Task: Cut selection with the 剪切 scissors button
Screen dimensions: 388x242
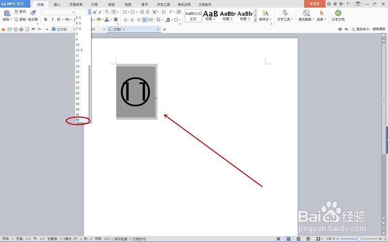Action: tap(20, 12)
